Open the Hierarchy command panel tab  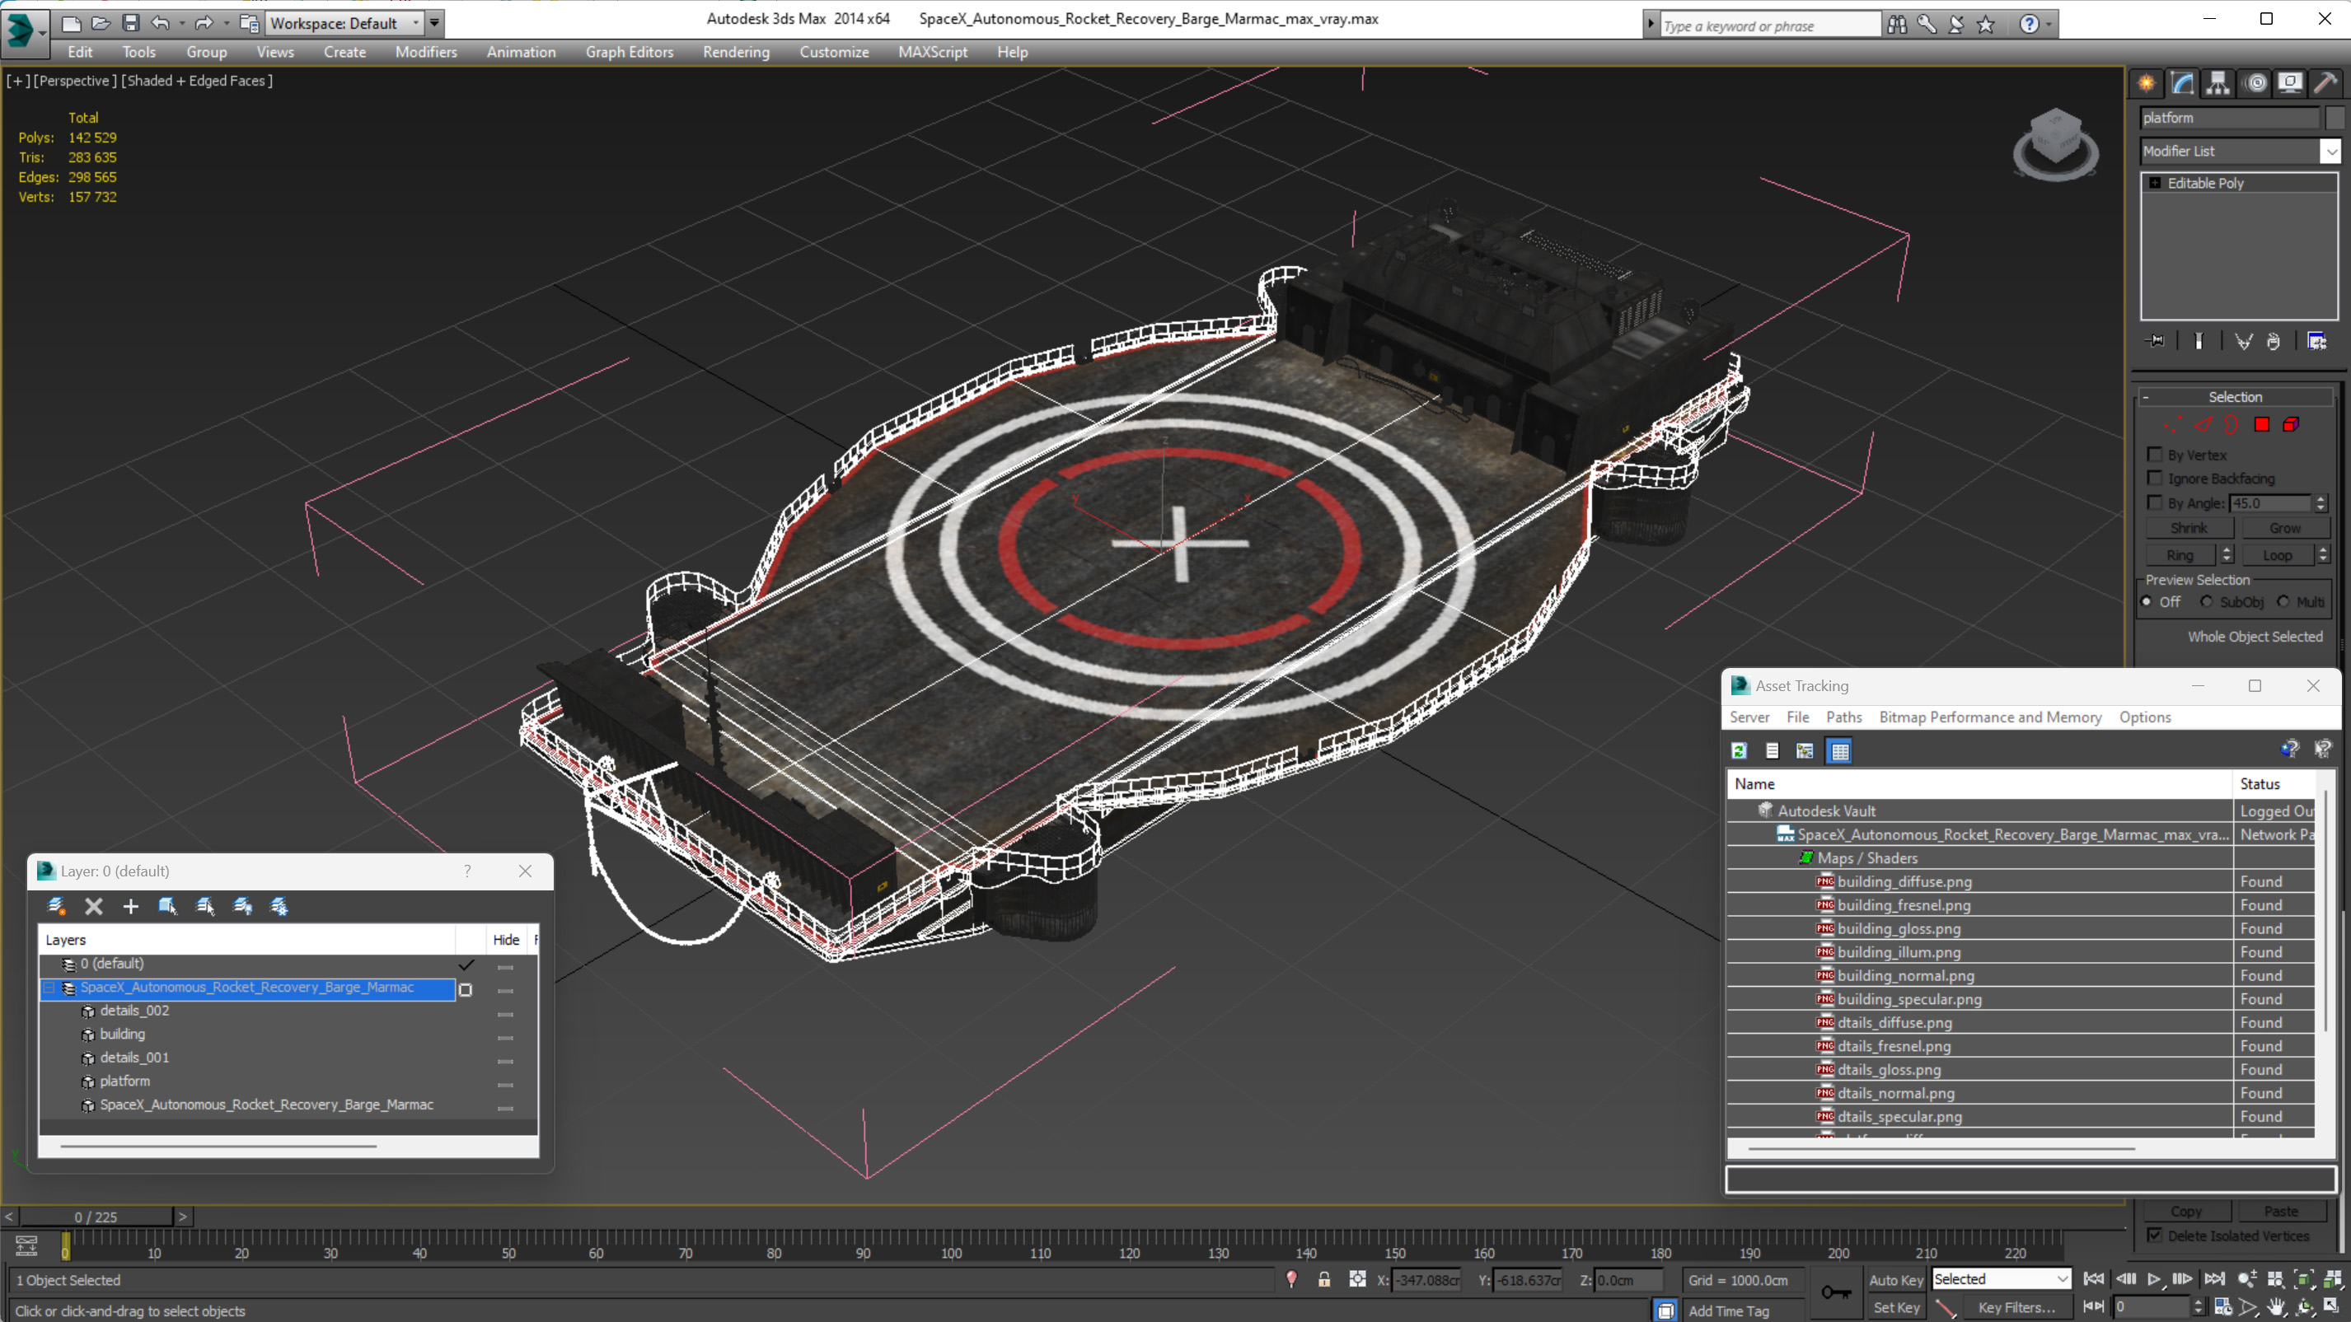(x=2218, y=83)
